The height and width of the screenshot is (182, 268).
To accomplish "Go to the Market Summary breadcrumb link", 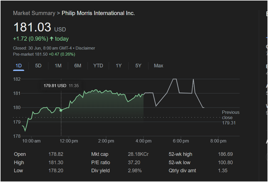I will tap(34, 13).
